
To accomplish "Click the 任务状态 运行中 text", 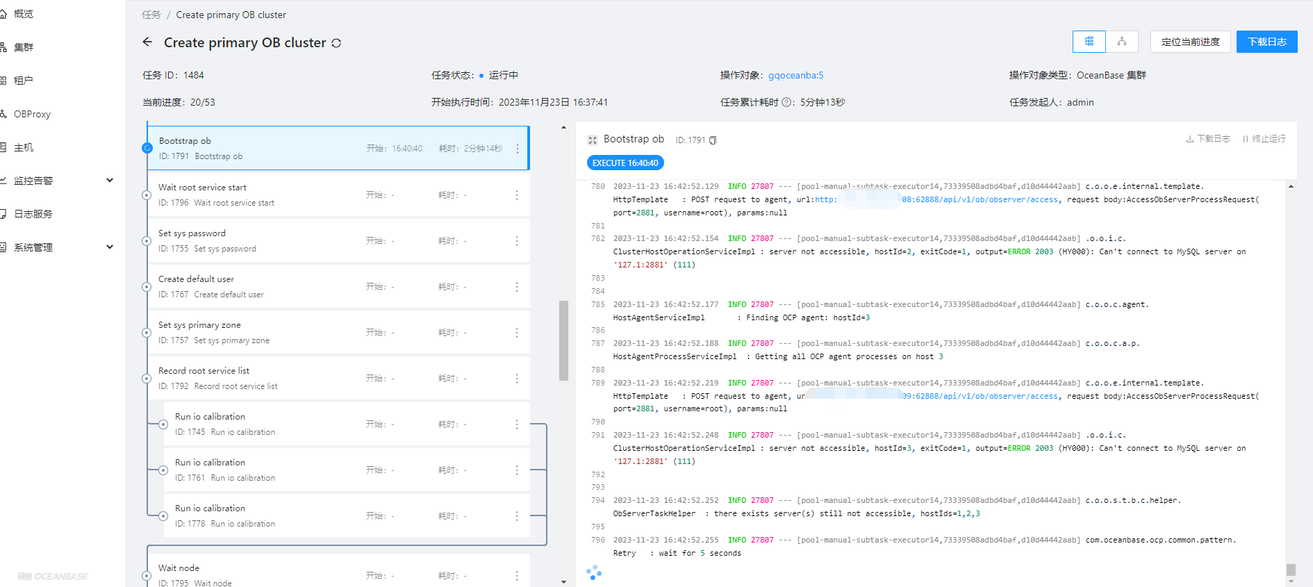I will [474, 75].
